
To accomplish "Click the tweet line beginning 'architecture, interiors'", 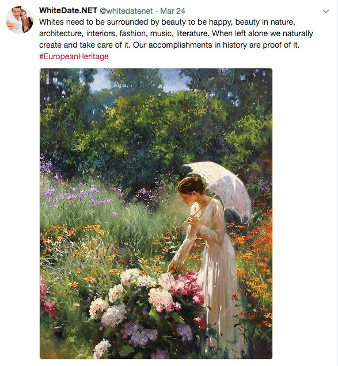I will [x=176, y=33].
